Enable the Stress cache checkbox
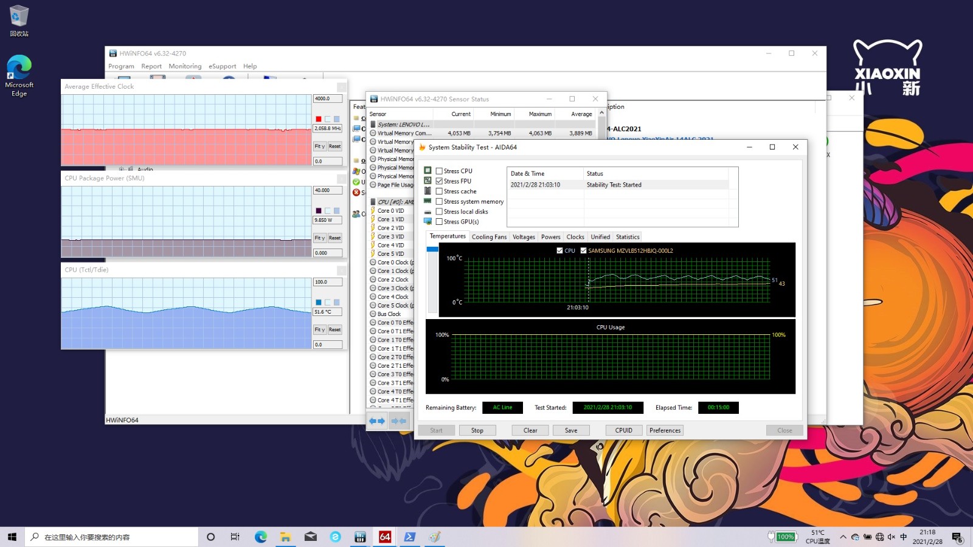The width and height of the screenshot is (973, 547). pos(439,191)
